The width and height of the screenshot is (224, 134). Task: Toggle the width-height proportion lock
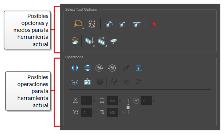(128, 107)
